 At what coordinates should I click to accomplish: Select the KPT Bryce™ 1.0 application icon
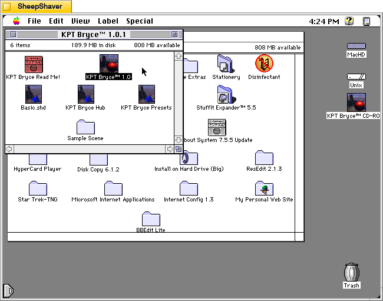point(109,64)
